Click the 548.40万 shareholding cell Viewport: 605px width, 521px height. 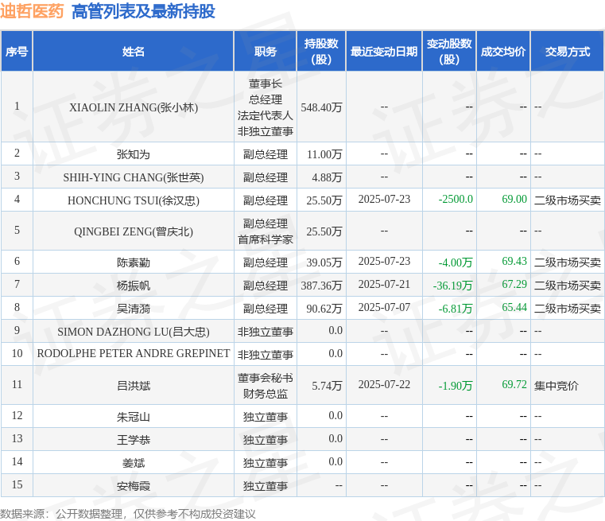[321, 107]
